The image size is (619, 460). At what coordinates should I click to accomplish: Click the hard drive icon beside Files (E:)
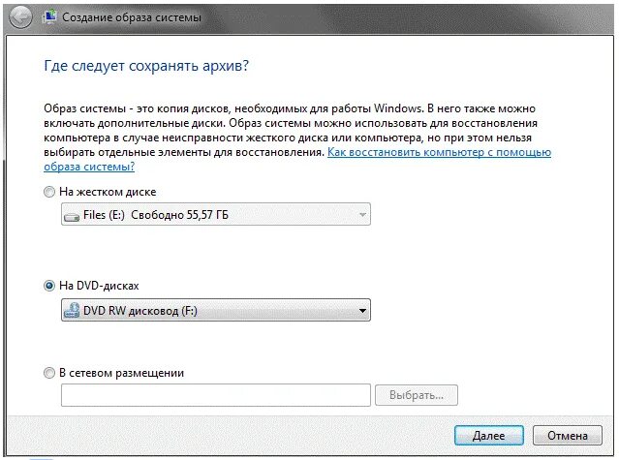point(72,216)
